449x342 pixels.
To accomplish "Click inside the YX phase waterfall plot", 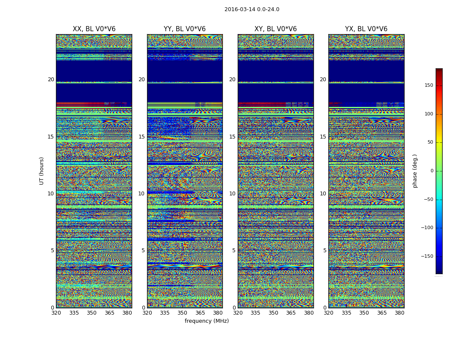I will click(366, 171).
